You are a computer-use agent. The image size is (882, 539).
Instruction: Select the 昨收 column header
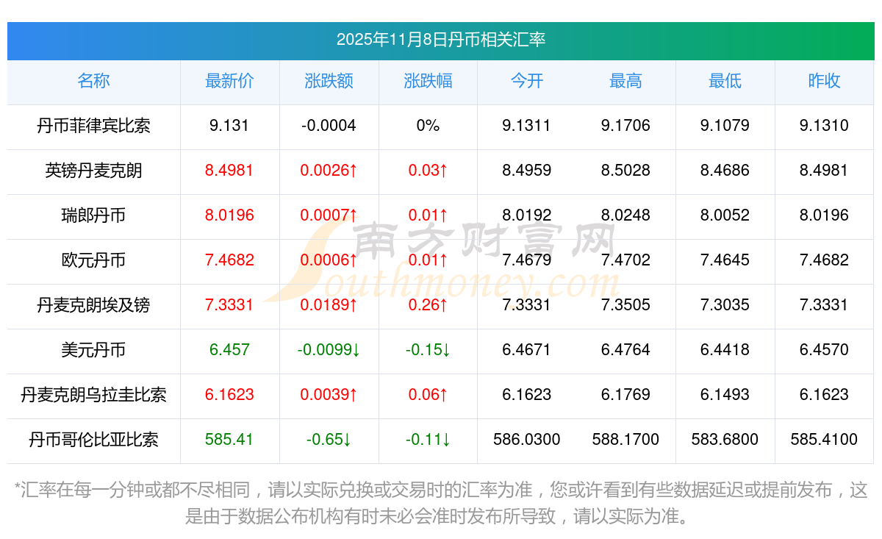point(824,82)
